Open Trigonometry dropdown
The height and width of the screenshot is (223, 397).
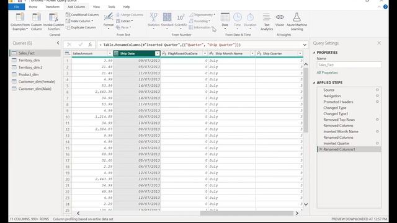point(202,15)
